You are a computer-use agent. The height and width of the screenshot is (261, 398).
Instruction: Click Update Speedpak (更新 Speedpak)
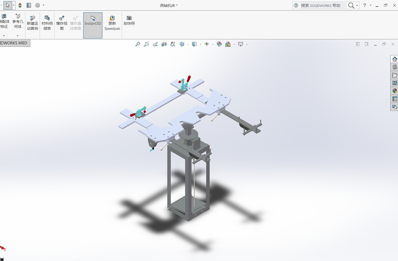click(112, 23)
